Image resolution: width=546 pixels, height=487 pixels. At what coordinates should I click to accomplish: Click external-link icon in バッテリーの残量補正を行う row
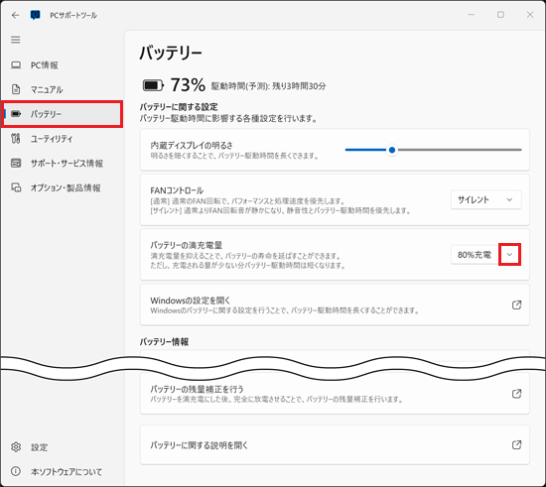coord(517,394)
